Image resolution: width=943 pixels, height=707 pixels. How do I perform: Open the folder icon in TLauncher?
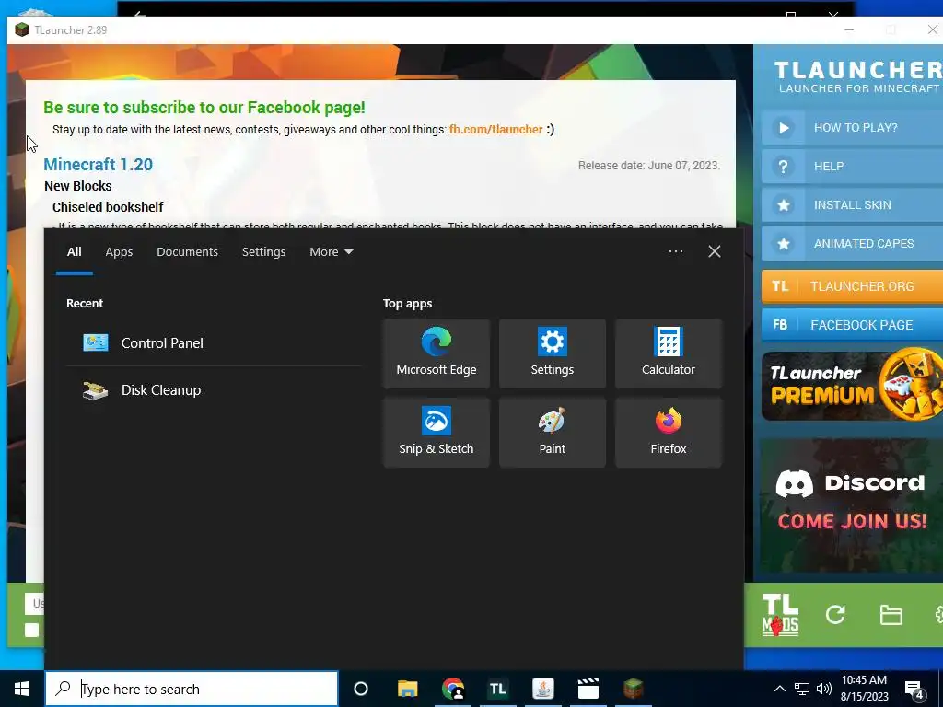coord(891,615)
